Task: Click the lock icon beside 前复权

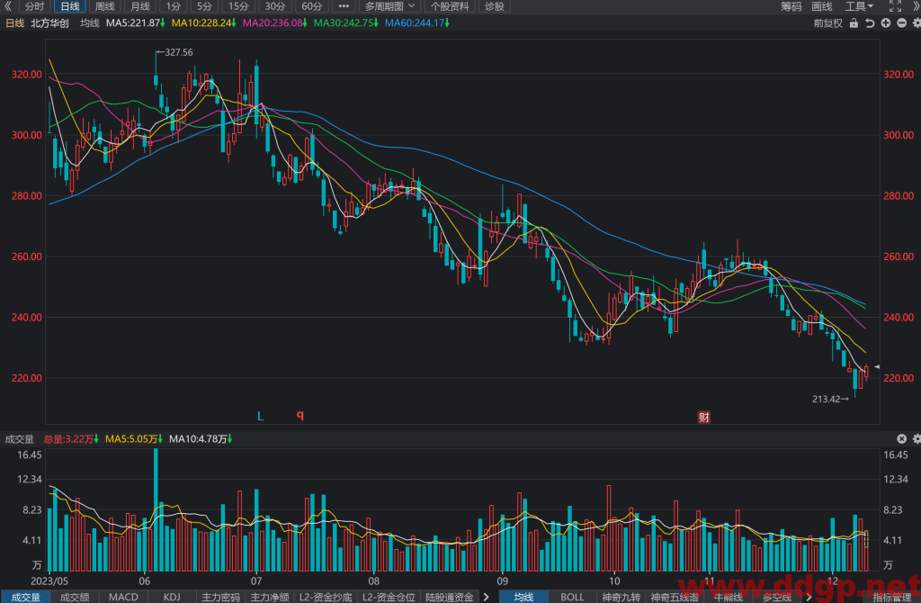Action: pyautogui.click(x=854, y=23)
